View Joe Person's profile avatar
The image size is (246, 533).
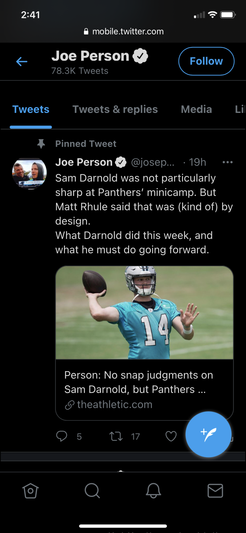tap(29, 174)
